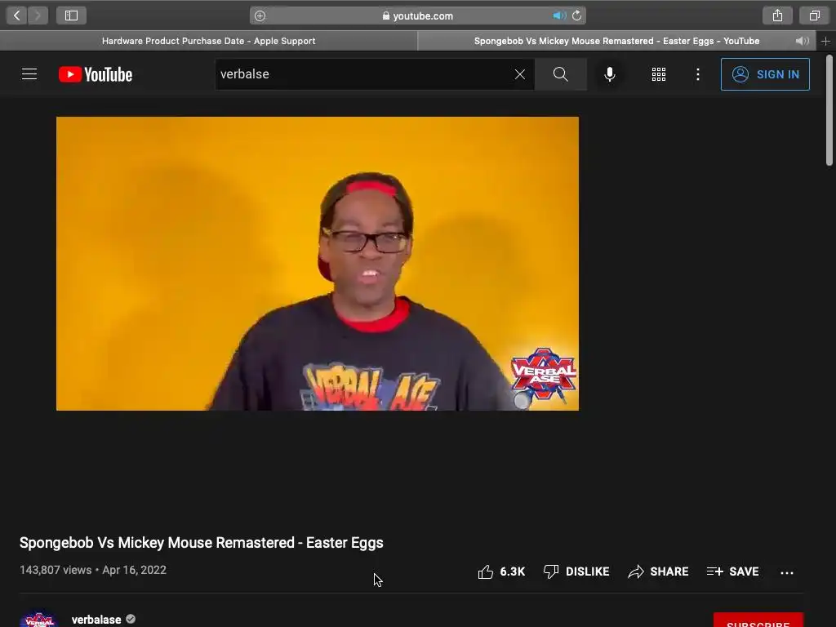Click the 143,807 views date text
The width and height of the screenshot is (836, 627).
click(93, 570)
